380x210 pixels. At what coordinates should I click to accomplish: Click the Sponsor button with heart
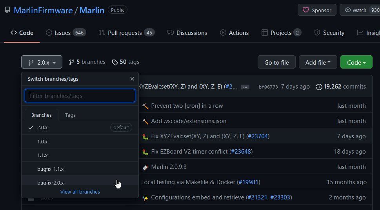click(x=317, y=10)
